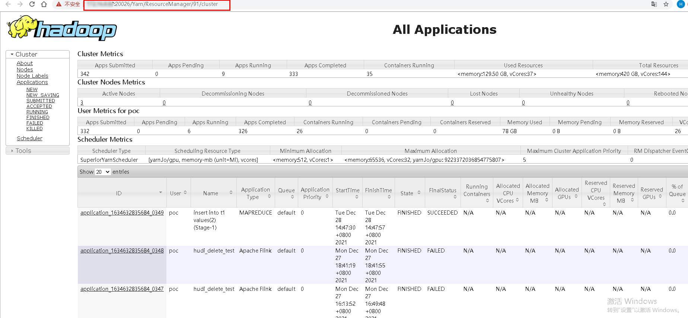Filter applications by RUNNING state
Screen dimensions: 688x318
pyautogui.click(x=37, y=112)
